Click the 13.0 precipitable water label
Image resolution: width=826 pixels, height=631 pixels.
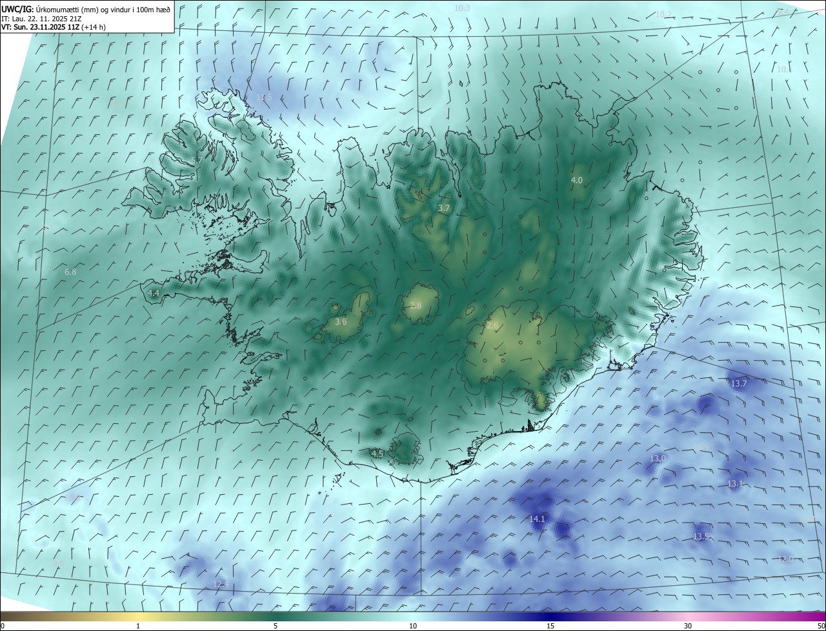pos(658,458)
